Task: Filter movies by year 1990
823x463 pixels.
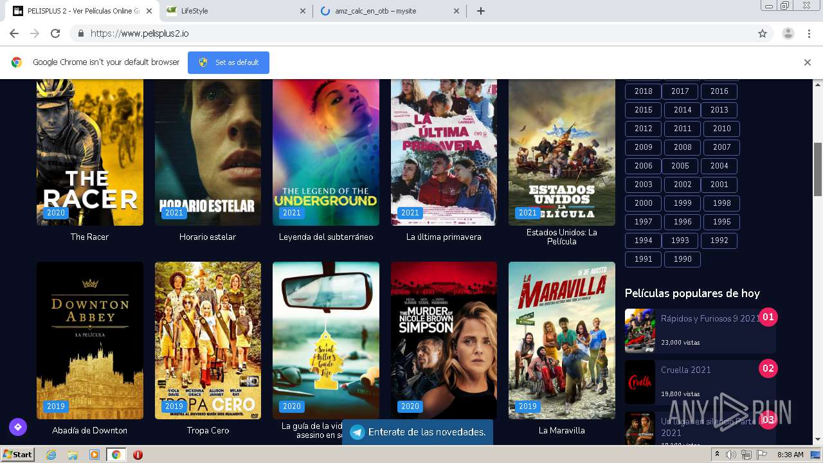Action: (682, 259)
